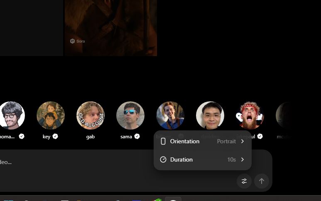Click verified badge next to sama
Viewport: 321px width, 201px height.
[137, 136]
